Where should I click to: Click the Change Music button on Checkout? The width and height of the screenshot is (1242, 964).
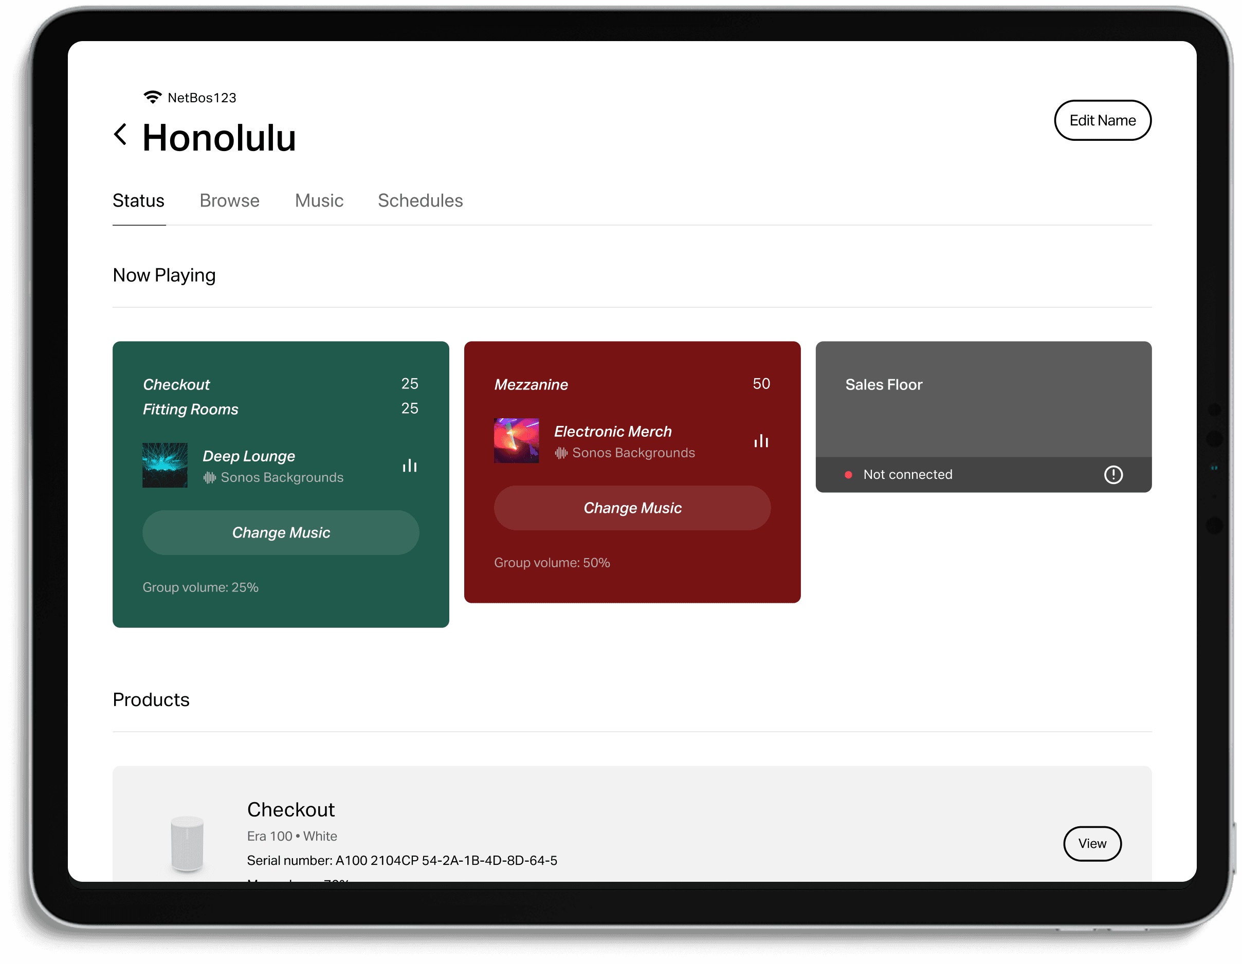[x=281, y=532]
